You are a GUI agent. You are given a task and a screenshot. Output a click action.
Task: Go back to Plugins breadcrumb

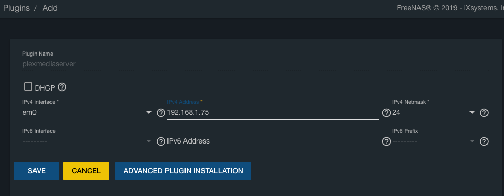[x=16, y=8]
